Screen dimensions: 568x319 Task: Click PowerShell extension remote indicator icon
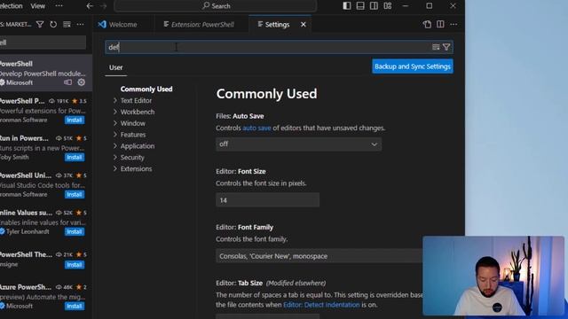(x=67, y=82)
